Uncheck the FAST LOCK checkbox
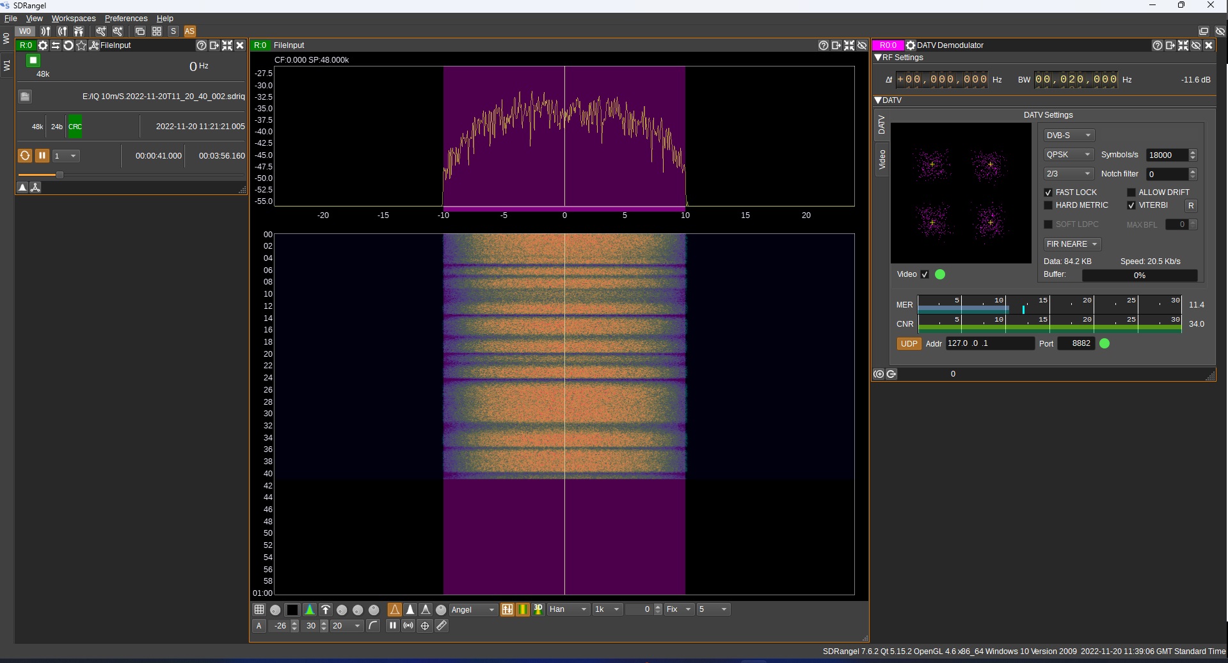The height and width of the screenshot is (663, 1228). tap(1048, 192)
